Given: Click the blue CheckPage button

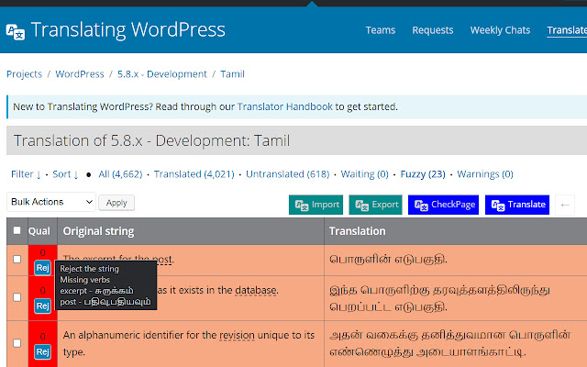Looking at the screenshot, I should point(443,205).
